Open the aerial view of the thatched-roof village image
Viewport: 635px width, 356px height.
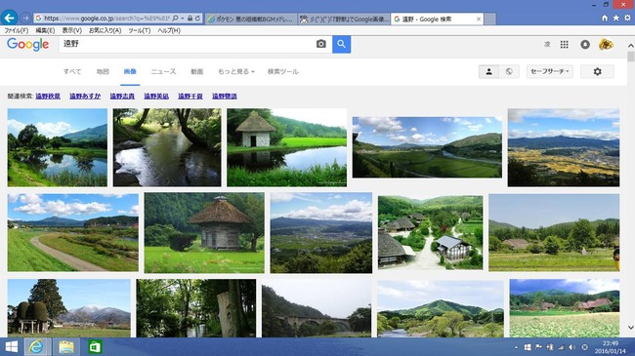430,232
